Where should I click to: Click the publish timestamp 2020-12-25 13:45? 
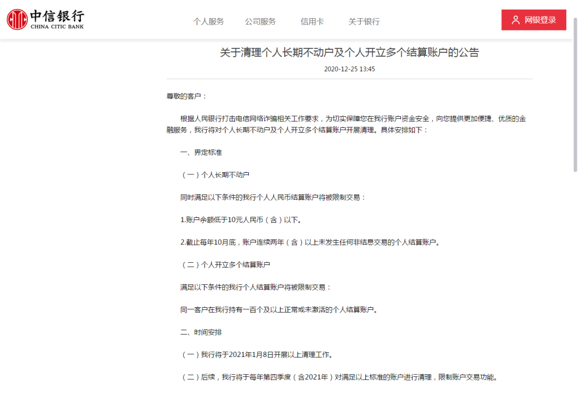(x=349, y=69)
